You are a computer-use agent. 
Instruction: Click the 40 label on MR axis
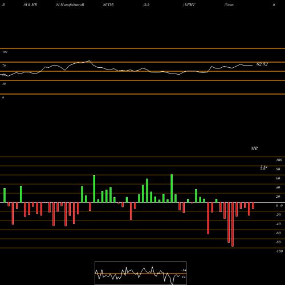coord(278,188)
